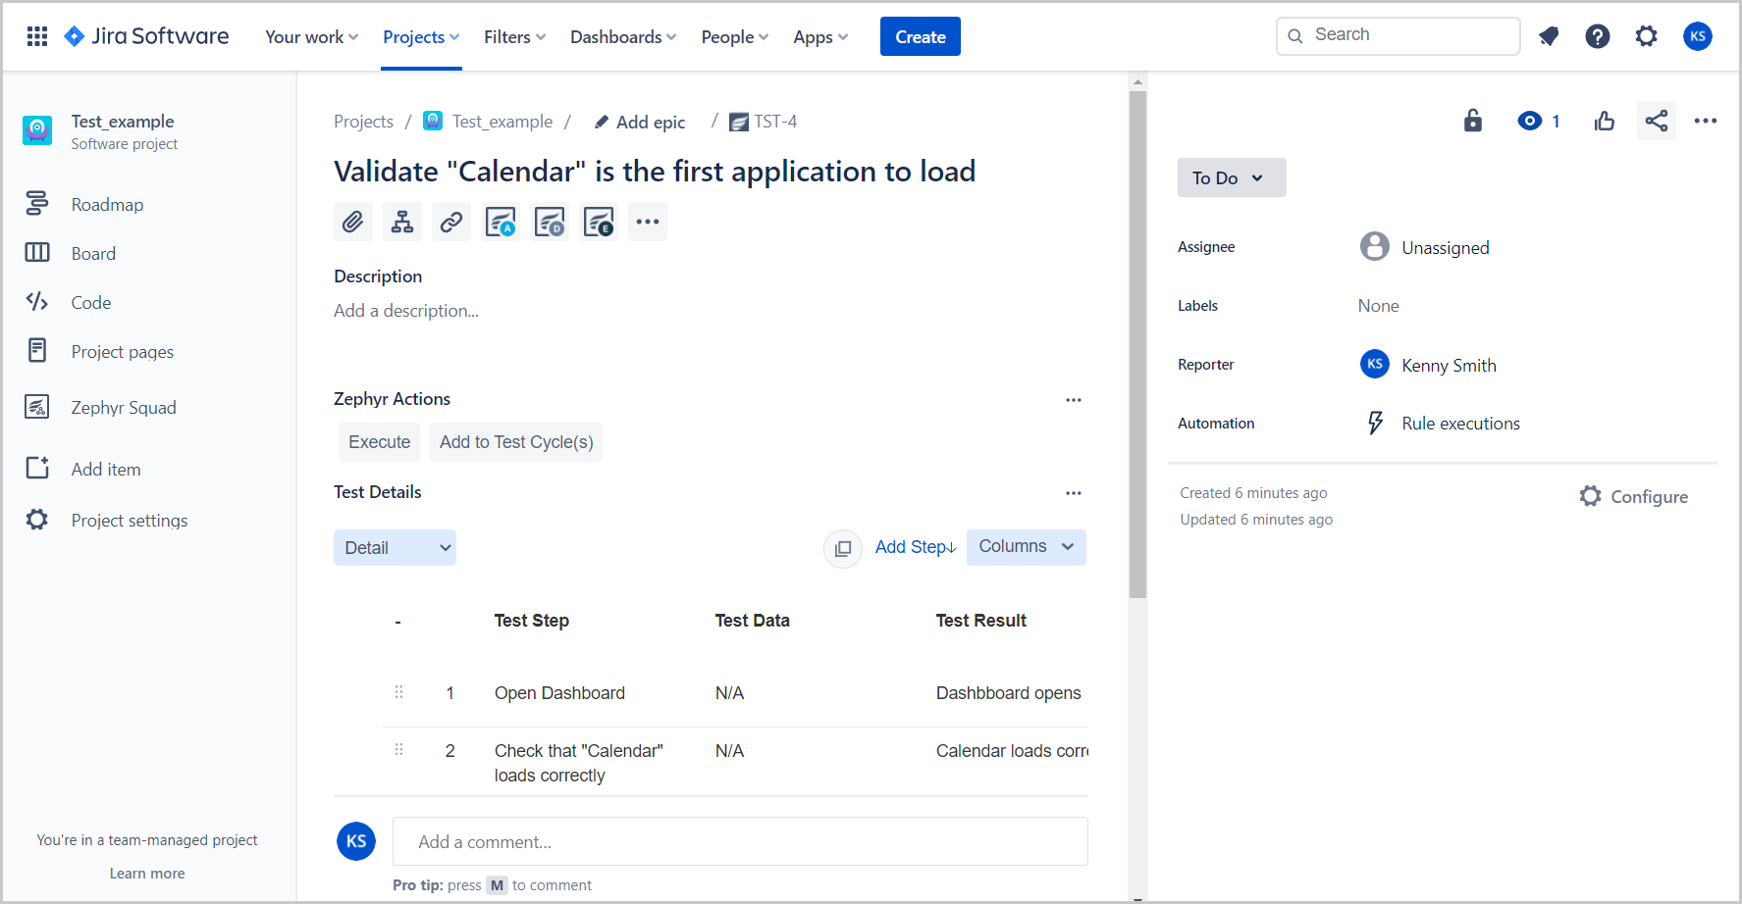The image size is (1742, 904).
Task: Click drag handle for step 1
Action: click(x=398, y=692)
